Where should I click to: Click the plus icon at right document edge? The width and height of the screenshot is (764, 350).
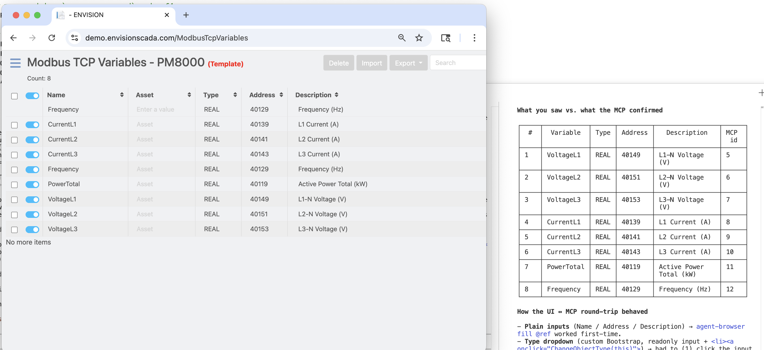(761, 93)
